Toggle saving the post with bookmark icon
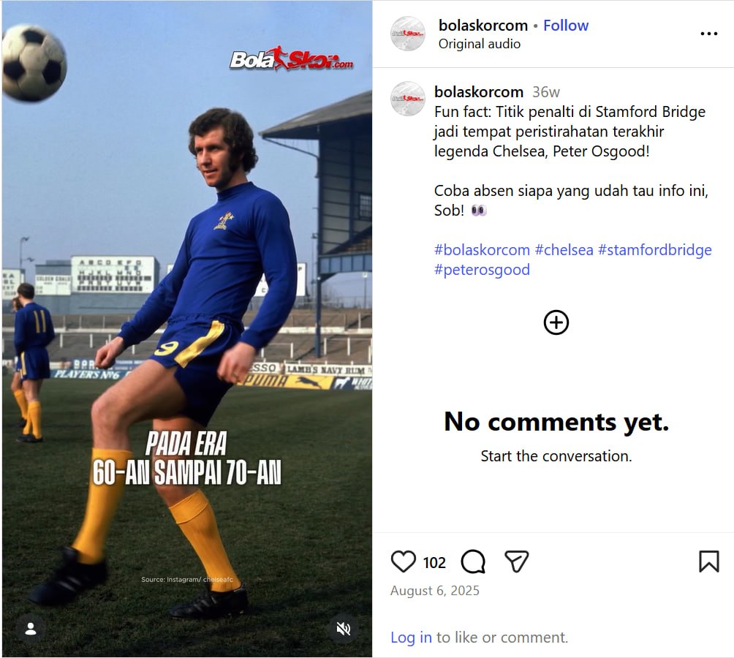Viewport: 734px width, 658px height. click(x=710, y=560)
